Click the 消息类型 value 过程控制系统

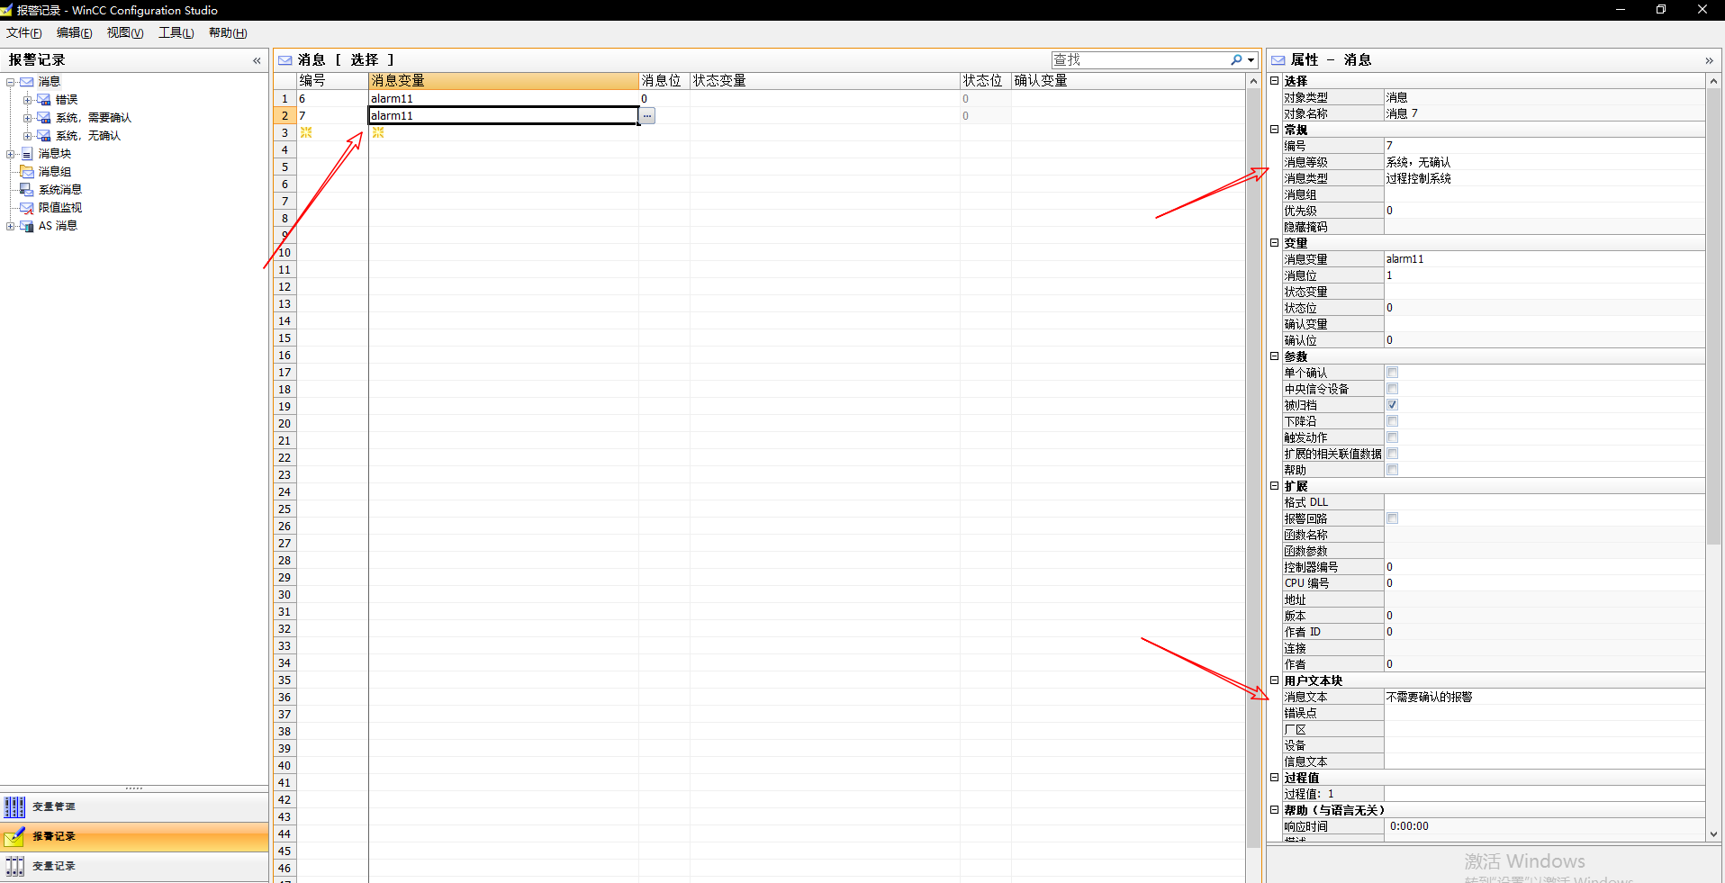[1418, 178]
